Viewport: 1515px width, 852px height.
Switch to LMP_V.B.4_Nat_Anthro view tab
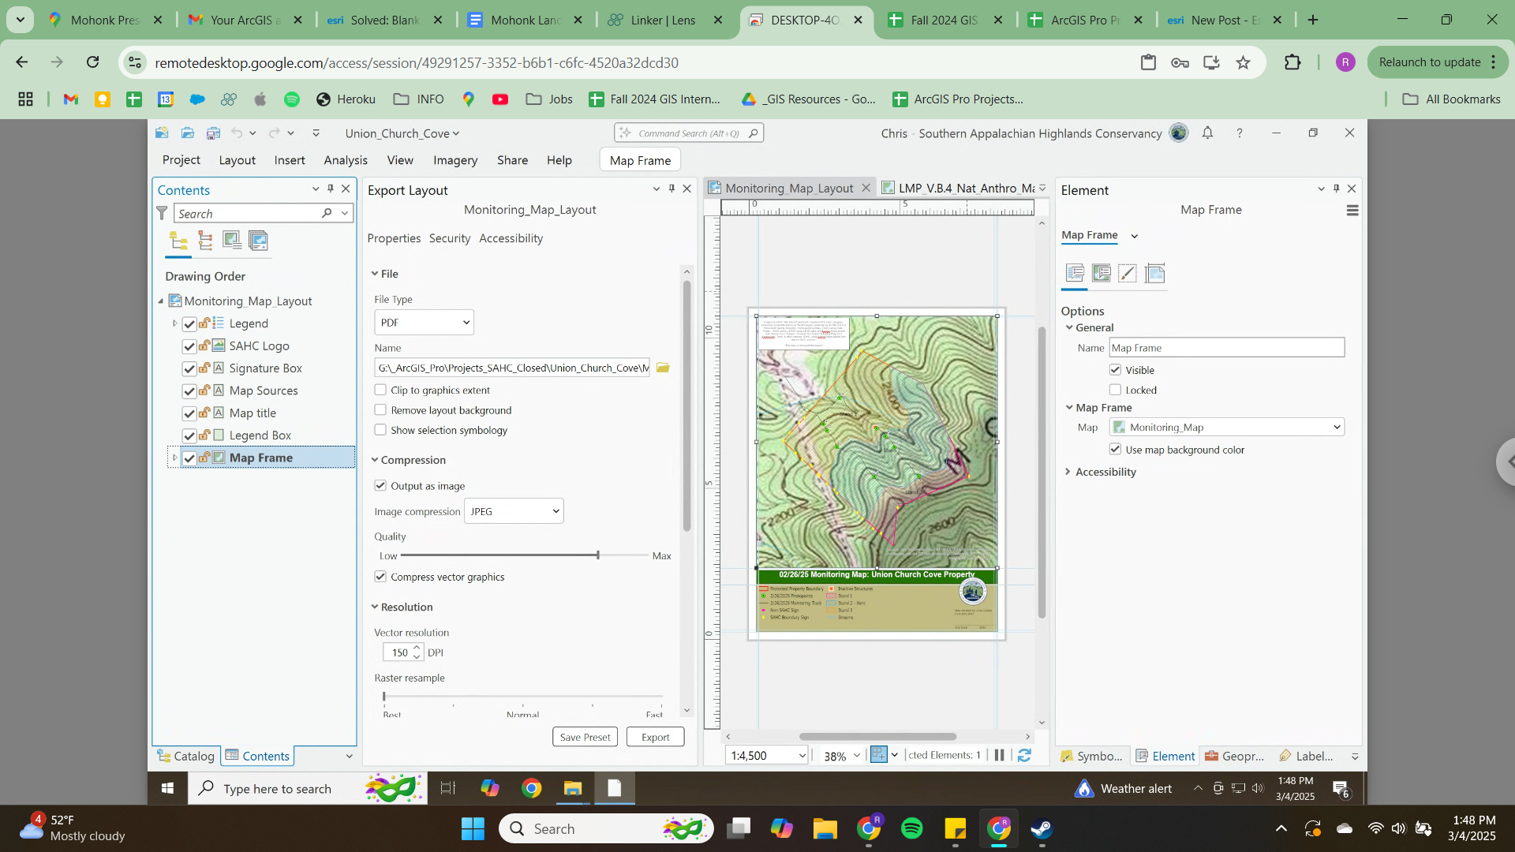click(x=958, y=188)
